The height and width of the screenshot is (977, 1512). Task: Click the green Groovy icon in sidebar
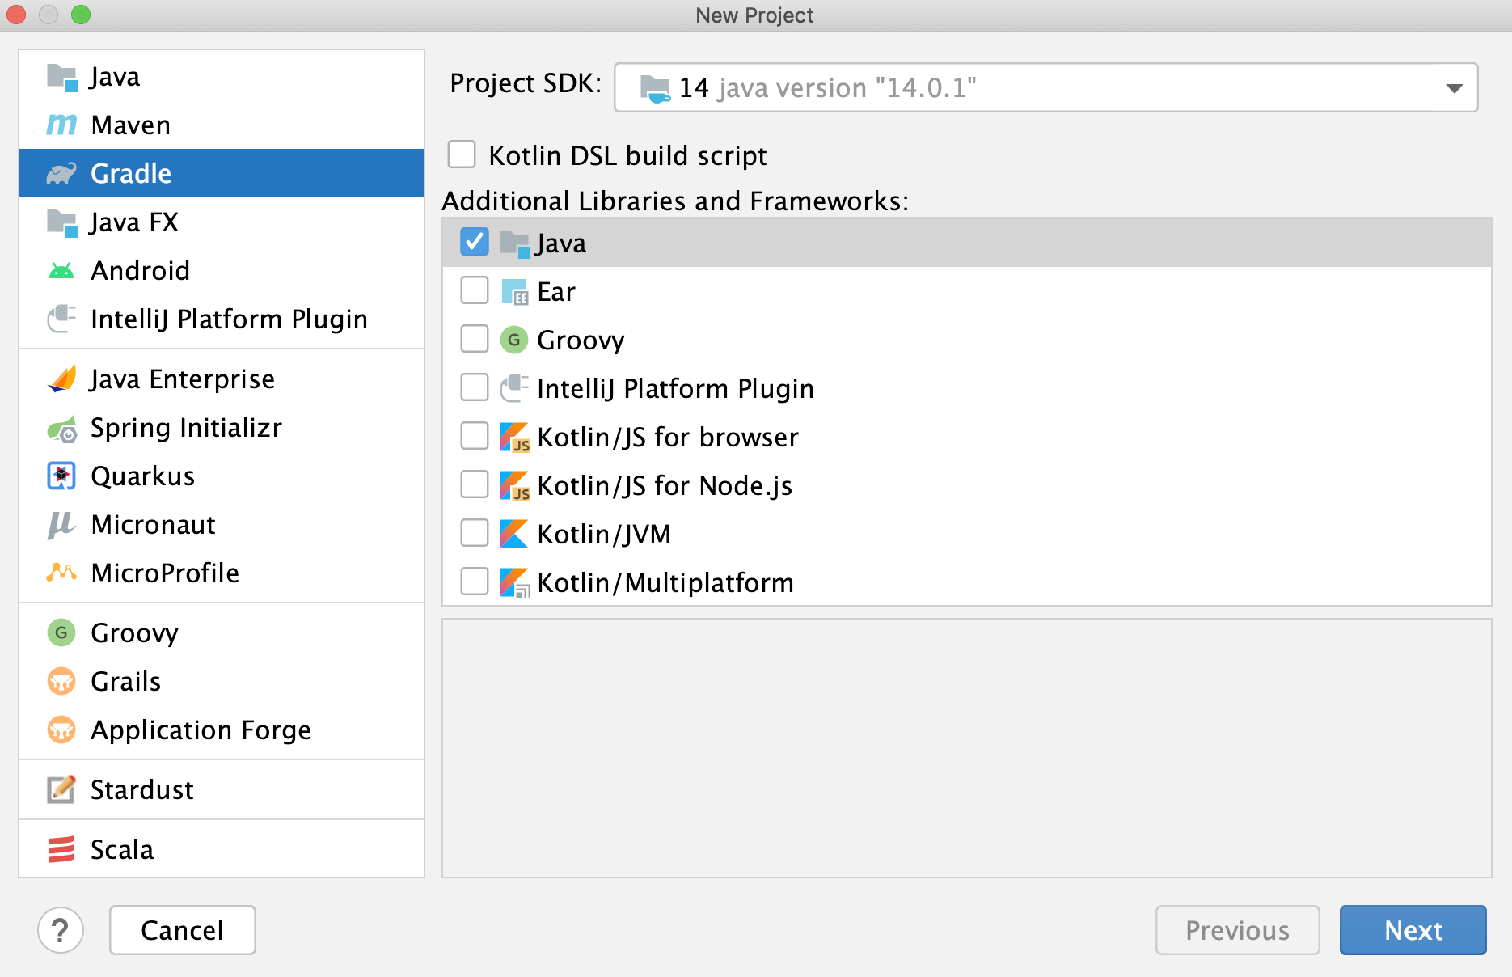pyautogui.click(x=61, y=632)
